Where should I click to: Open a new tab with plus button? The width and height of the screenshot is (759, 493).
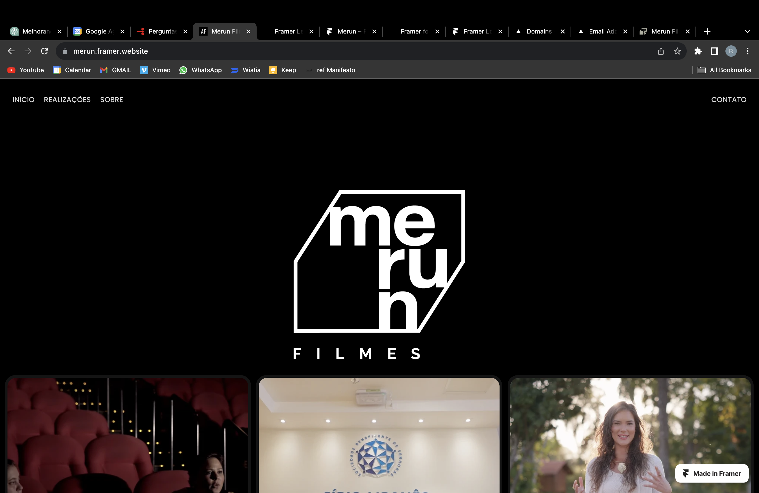[x=707, y=31]
